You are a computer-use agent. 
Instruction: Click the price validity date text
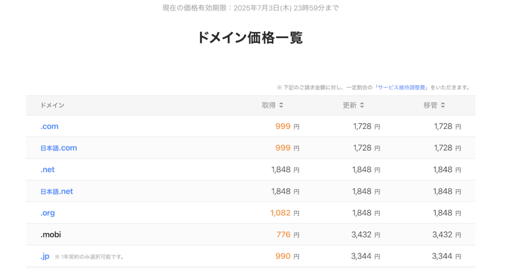(250, 8)
